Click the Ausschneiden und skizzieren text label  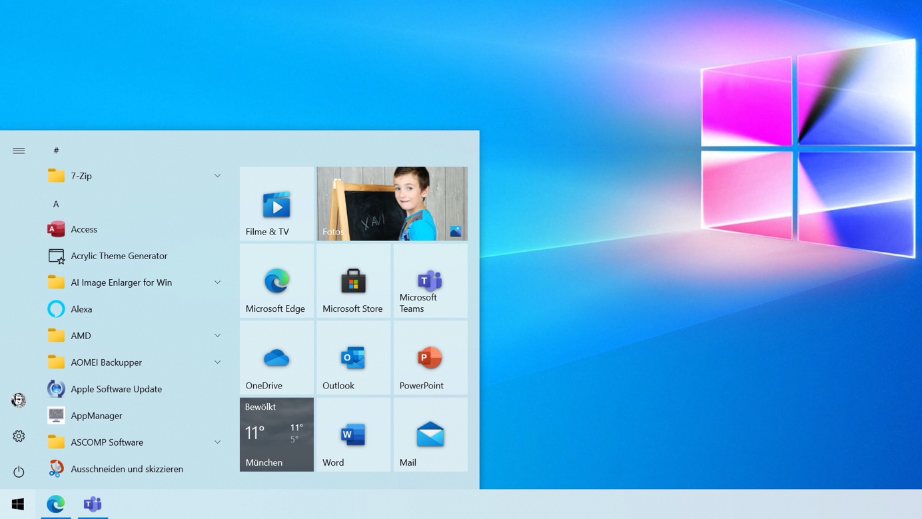click(x=127, y=469)
